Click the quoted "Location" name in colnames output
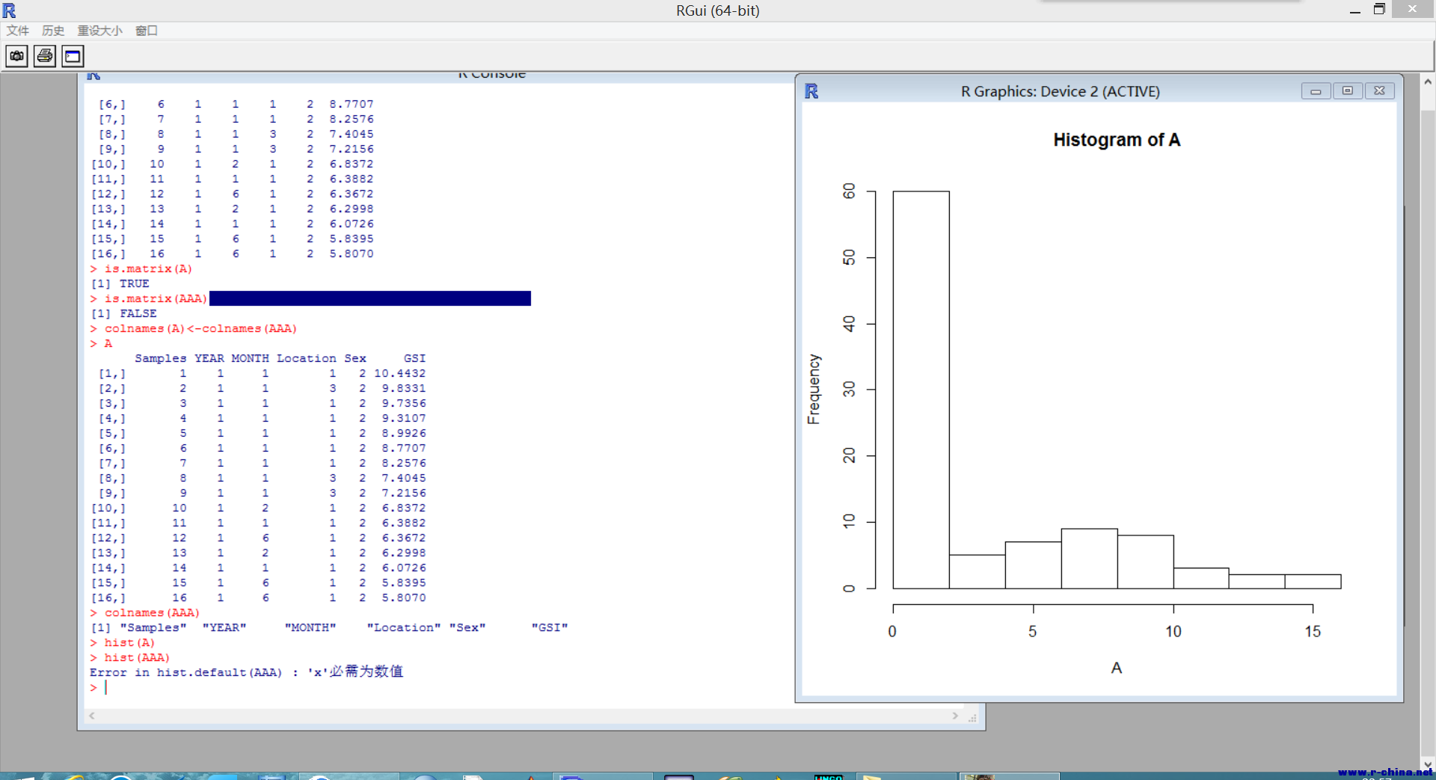This screenshot has height=780, width=1436. [403, 627]
